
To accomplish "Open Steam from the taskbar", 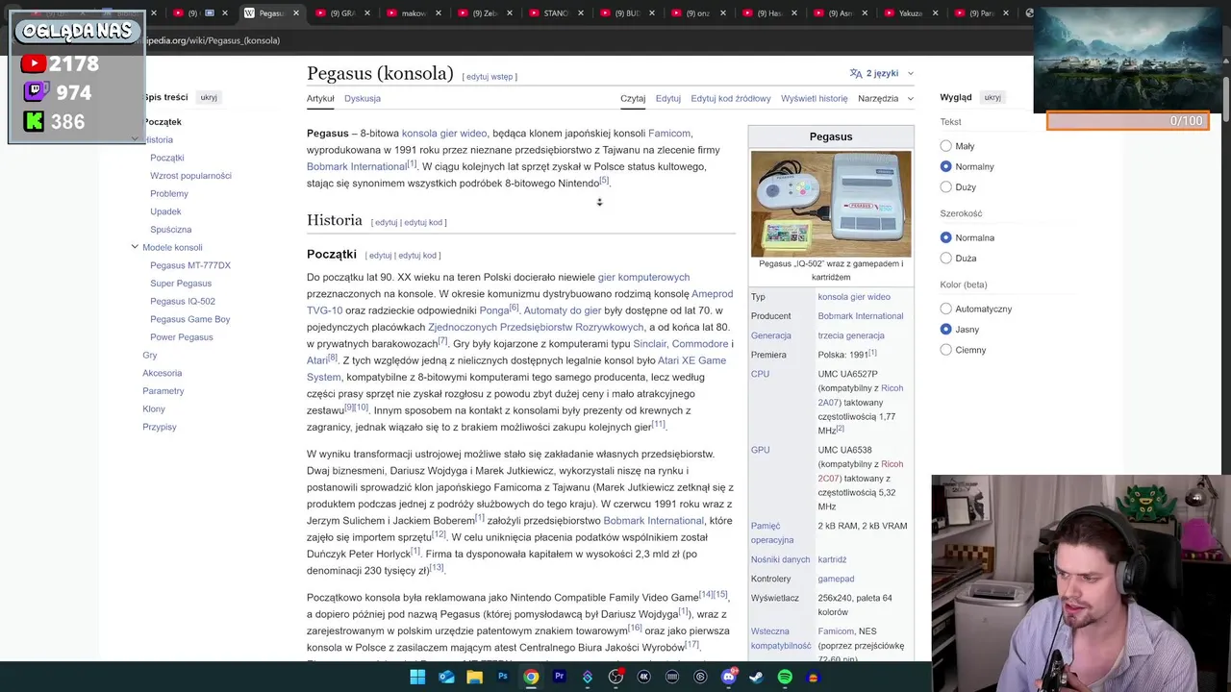I will click(757, 677).
